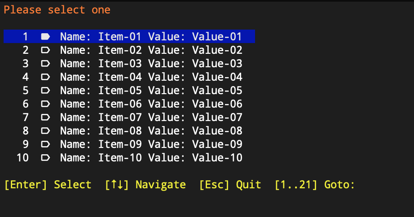414x217 pixels.
Task: Click the tag icon beside Item-03
Action: (x=45, y=63)
